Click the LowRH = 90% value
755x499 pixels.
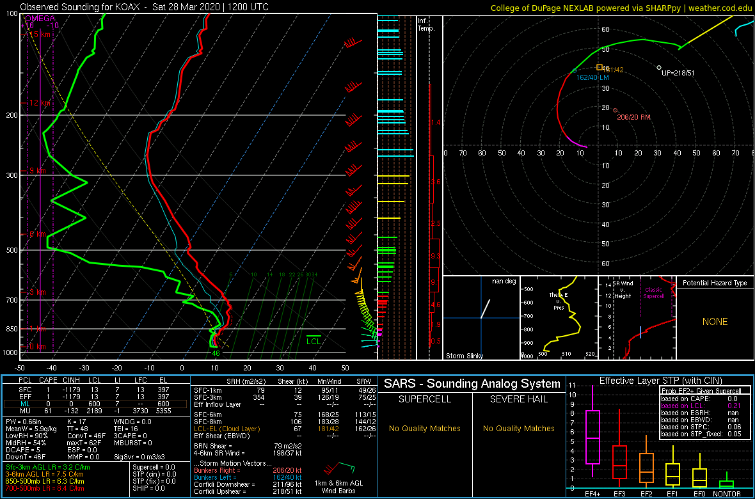coord(28,436)
